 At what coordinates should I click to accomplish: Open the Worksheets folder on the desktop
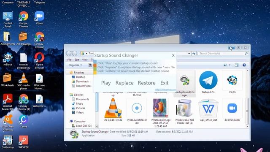click(8, 80)
